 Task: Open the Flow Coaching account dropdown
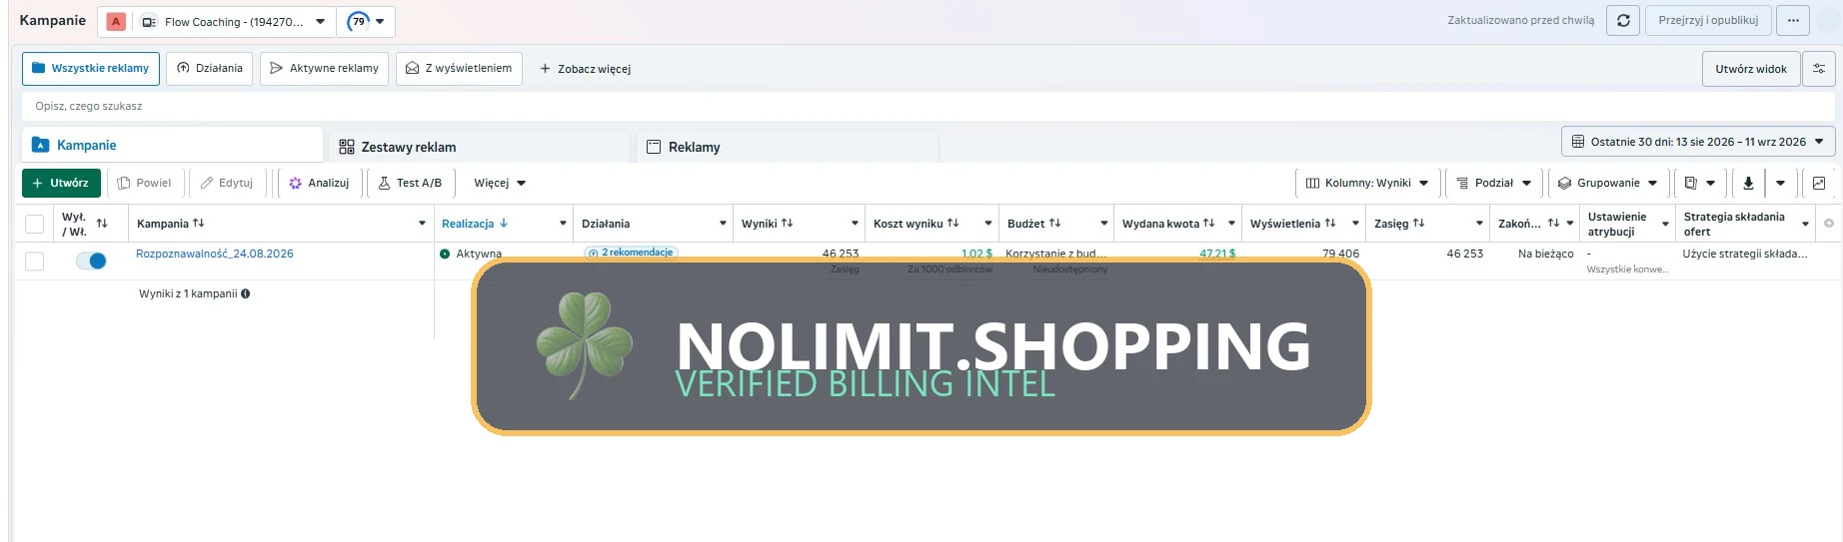217,21
